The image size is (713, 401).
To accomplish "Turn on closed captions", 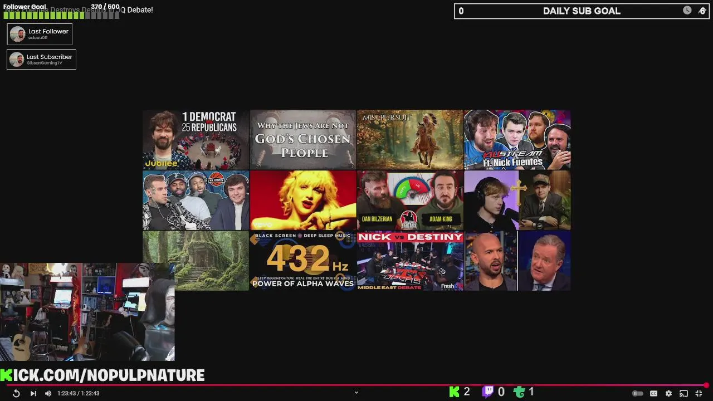I will coord(653,393).
